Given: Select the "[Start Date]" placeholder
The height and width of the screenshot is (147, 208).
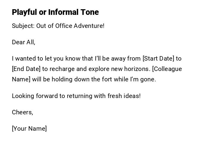Looking at the screenshot, I should (158, 59).
